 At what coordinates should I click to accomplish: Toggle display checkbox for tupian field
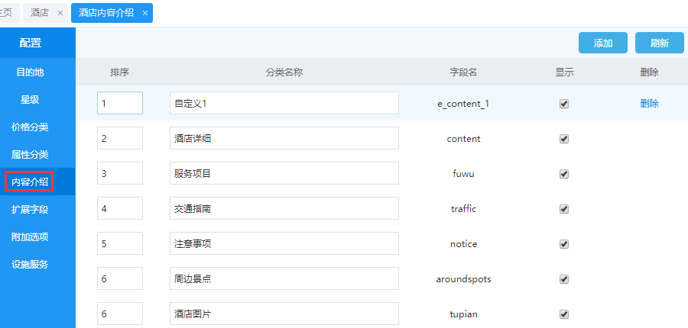click(x=564, y=314)
